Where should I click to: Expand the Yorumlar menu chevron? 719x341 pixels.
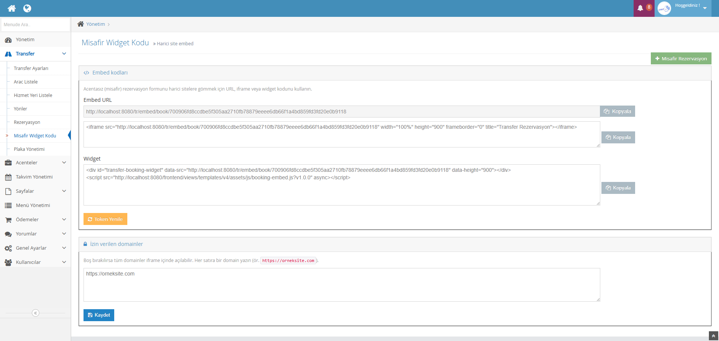(x=64, y=234)
